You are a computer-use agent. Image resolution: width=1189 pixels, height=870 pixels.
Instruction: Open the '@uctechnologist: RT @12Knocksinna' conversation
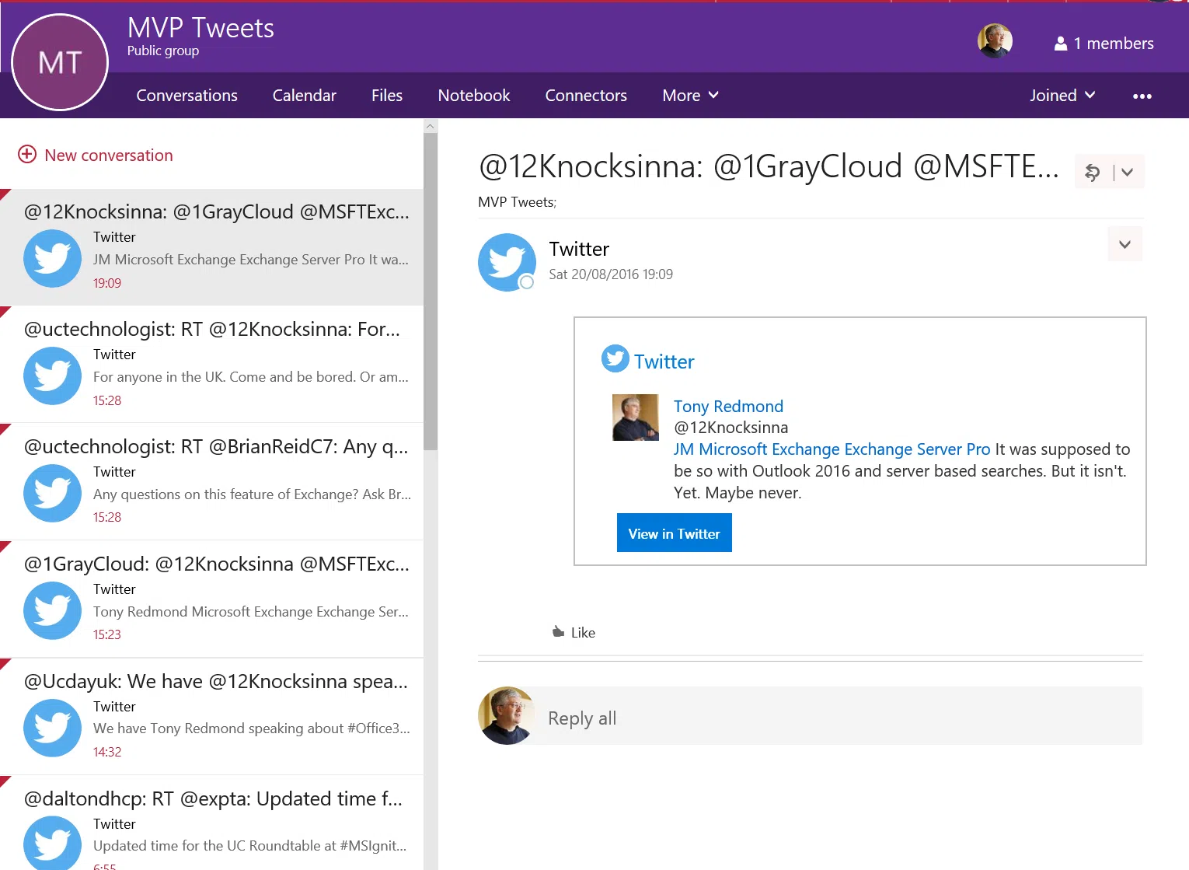pos(211,365)
